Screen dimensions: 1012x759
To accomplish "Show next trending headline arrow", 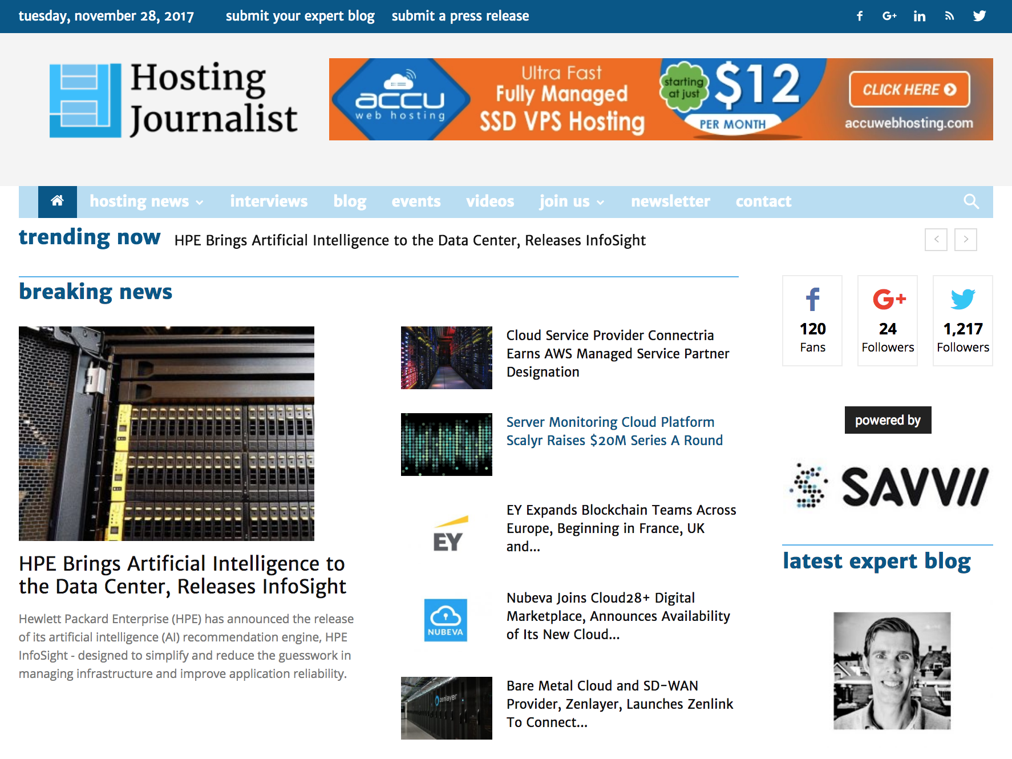I will pos(966,240).
